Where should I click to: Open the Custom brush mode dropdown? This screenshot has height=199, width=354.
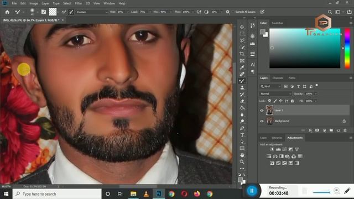92,12
